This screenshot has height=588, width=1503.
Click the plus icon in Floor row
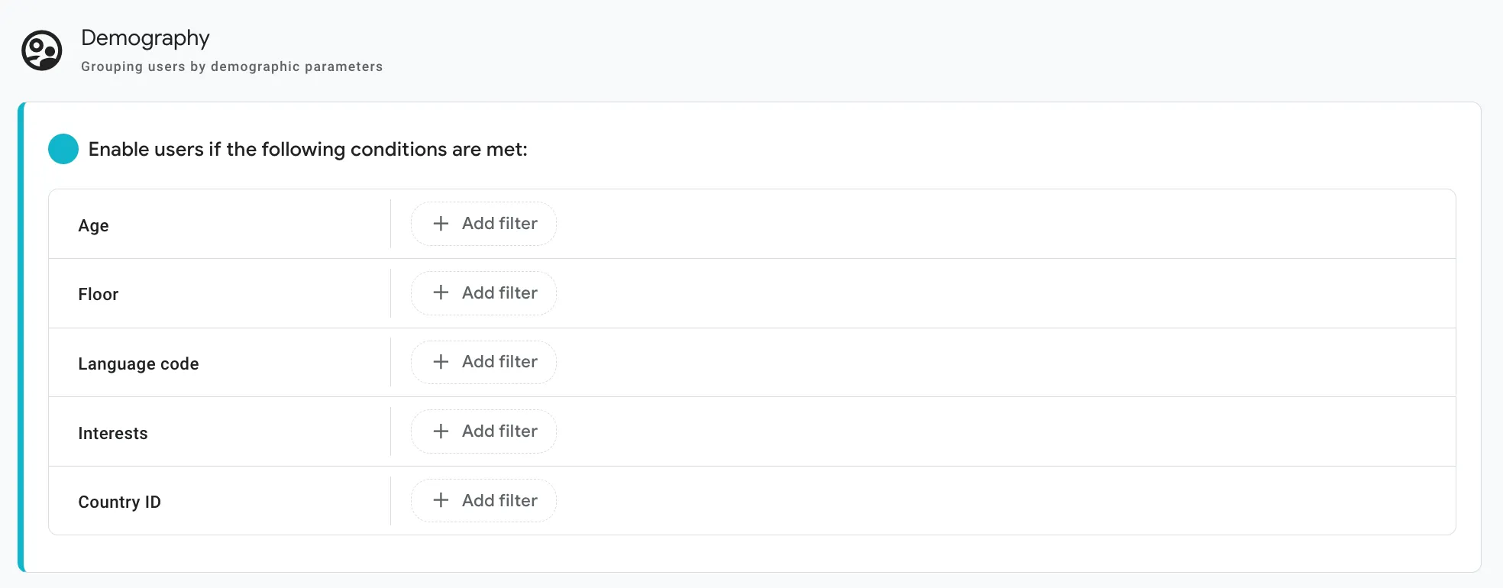(441, 292)
